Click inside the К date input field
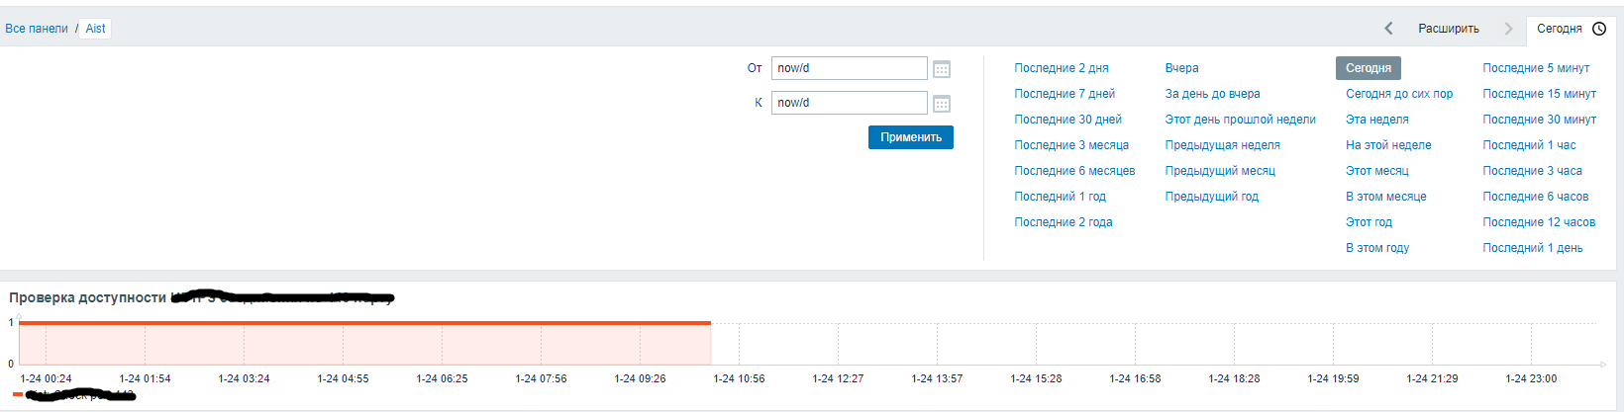The height and width of the screenshot is (412, 1624). pos(849,103)
